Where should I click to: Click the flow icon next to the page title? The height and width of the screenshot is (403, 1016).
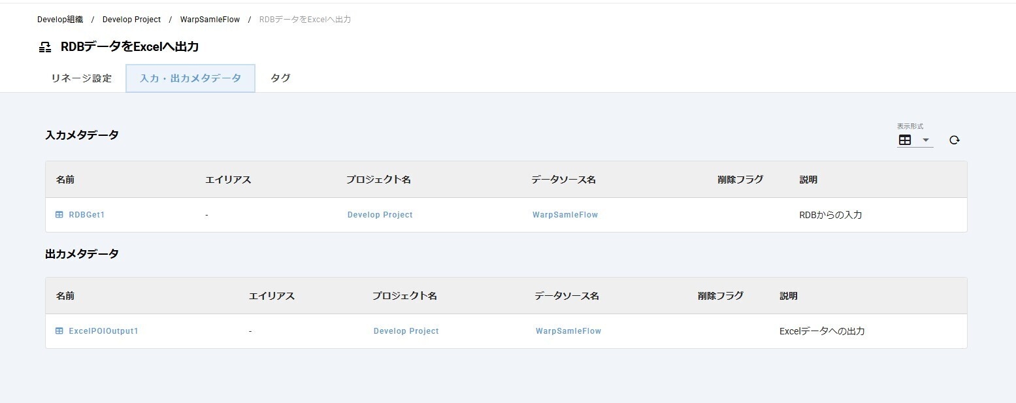click(44, 46)
